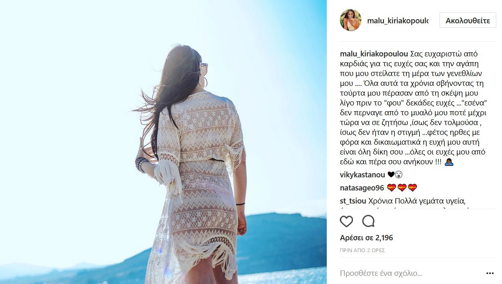
Task: Open malu_kiriakopoulou username in caption
Action: pos(374,54)
